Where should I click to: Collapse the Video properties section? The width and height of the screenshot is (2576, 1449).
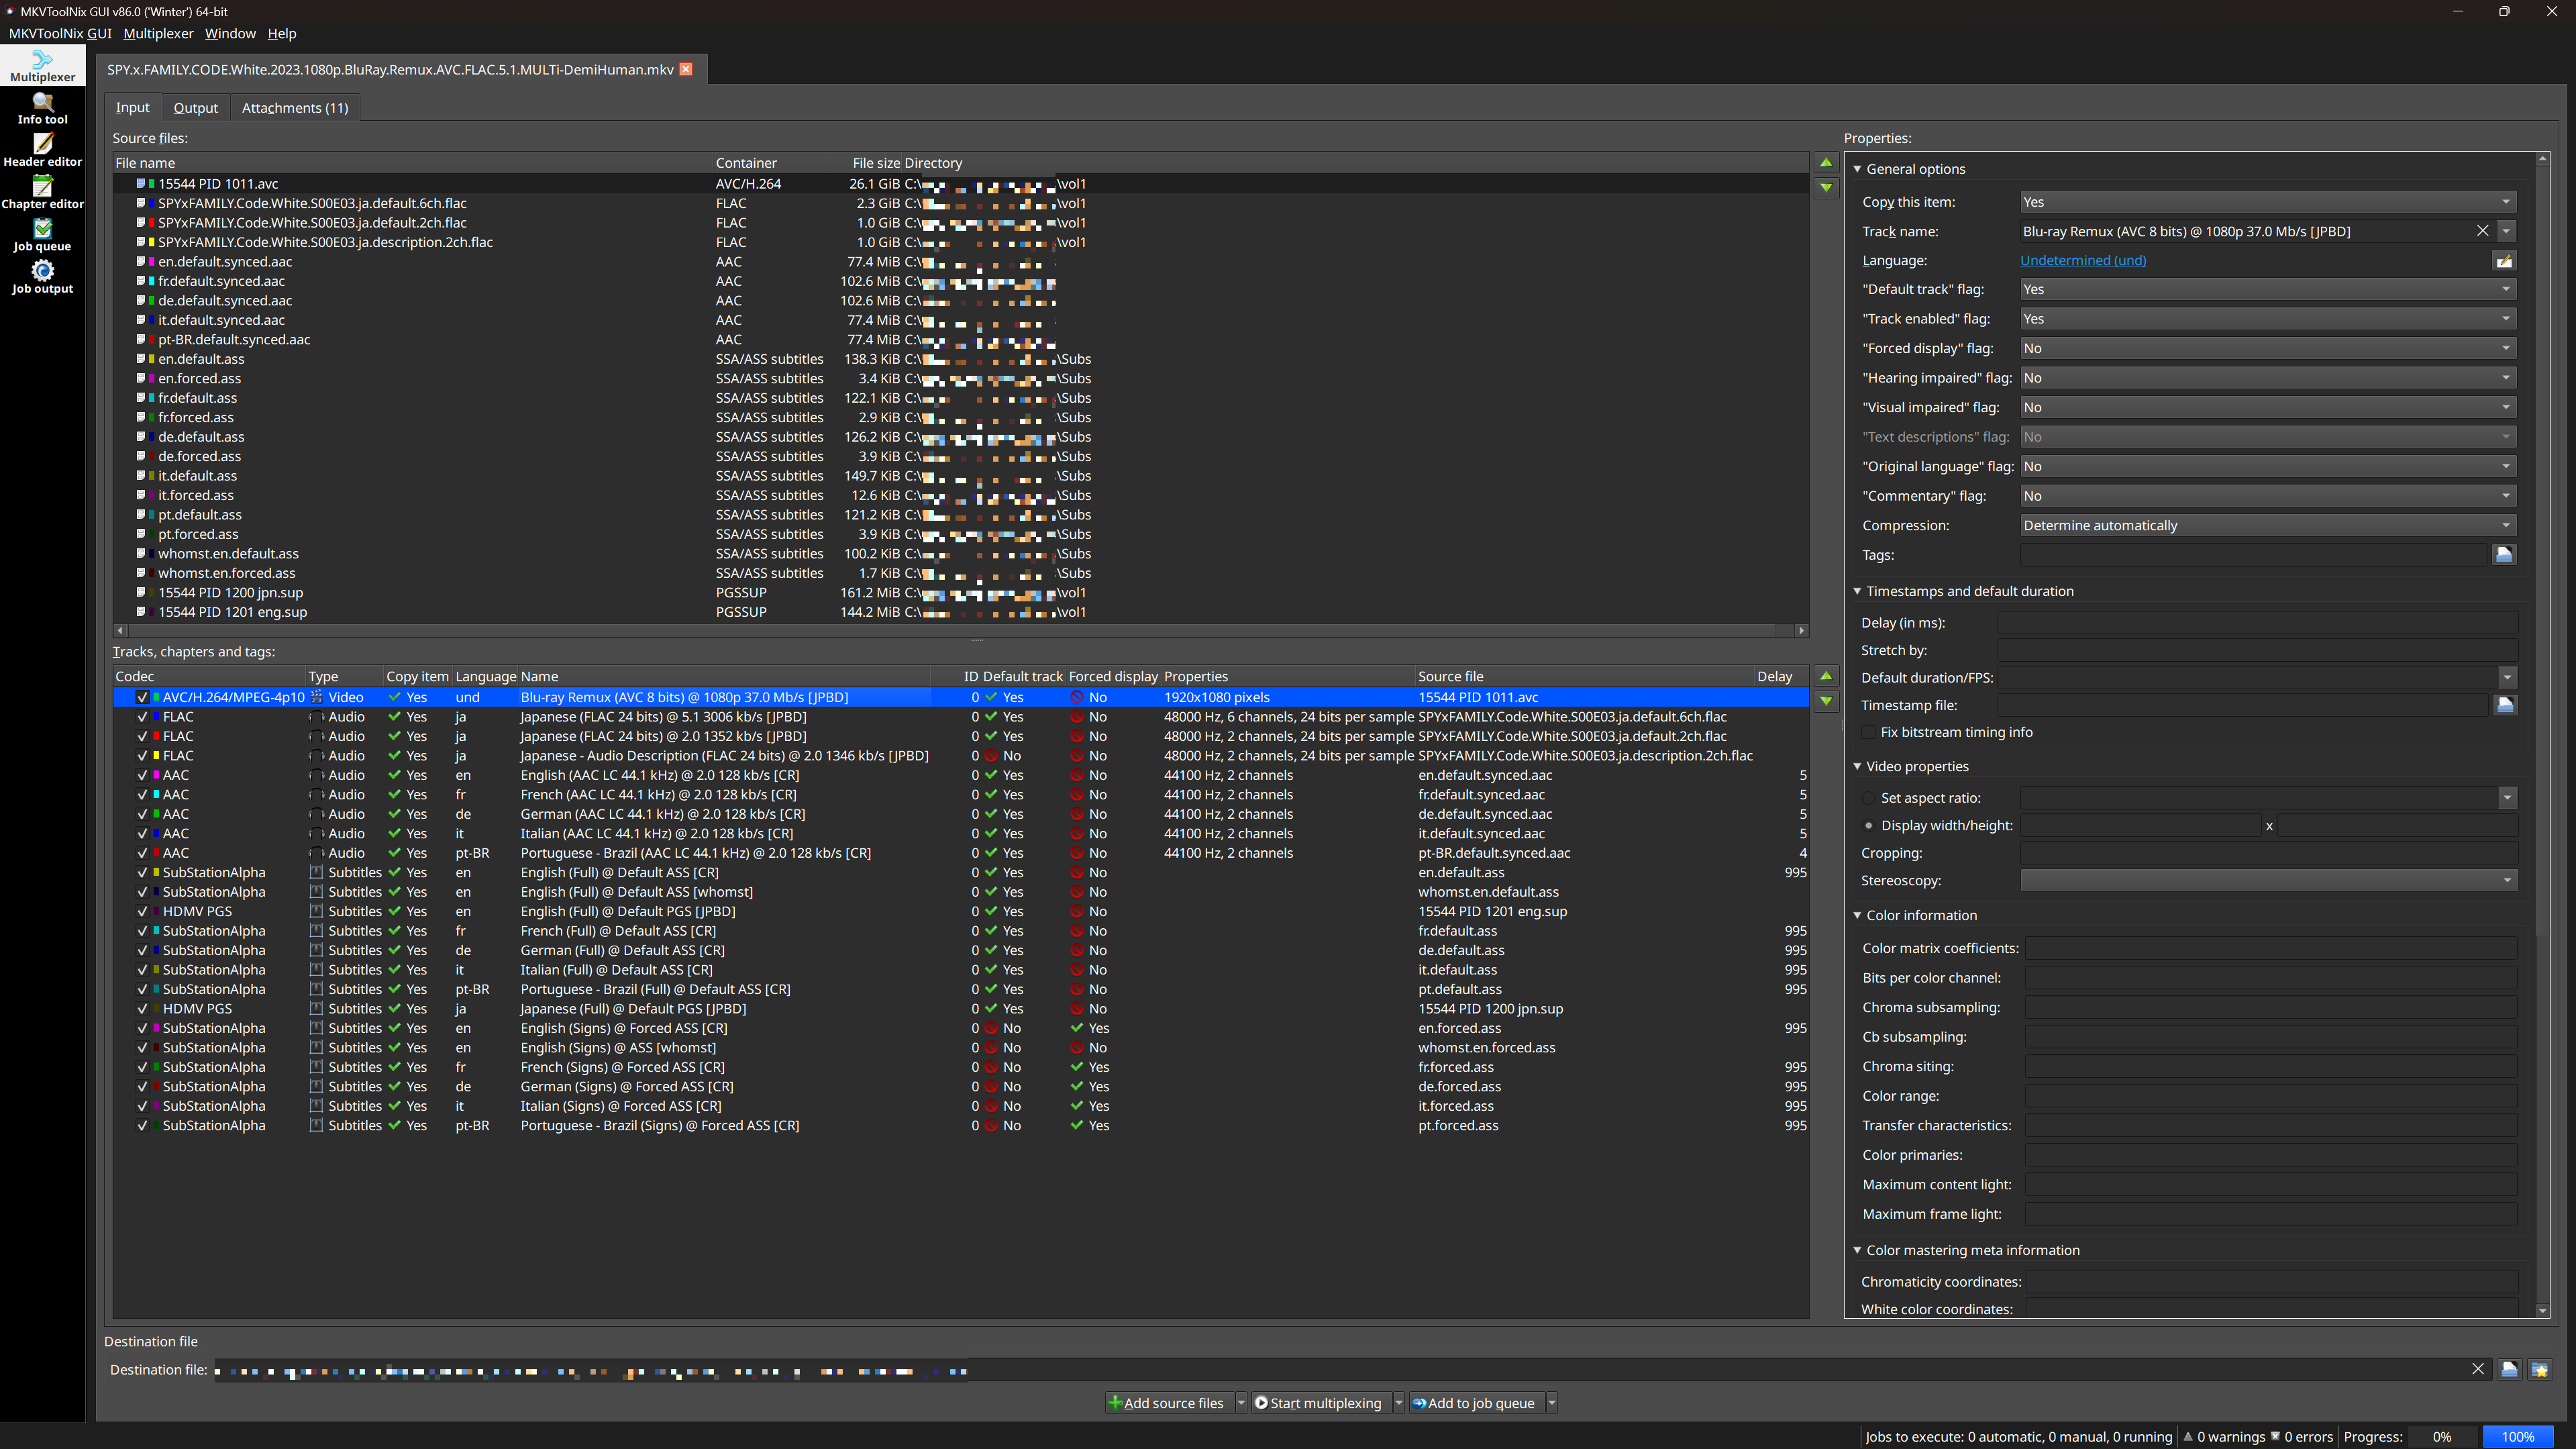point(1857,766)
